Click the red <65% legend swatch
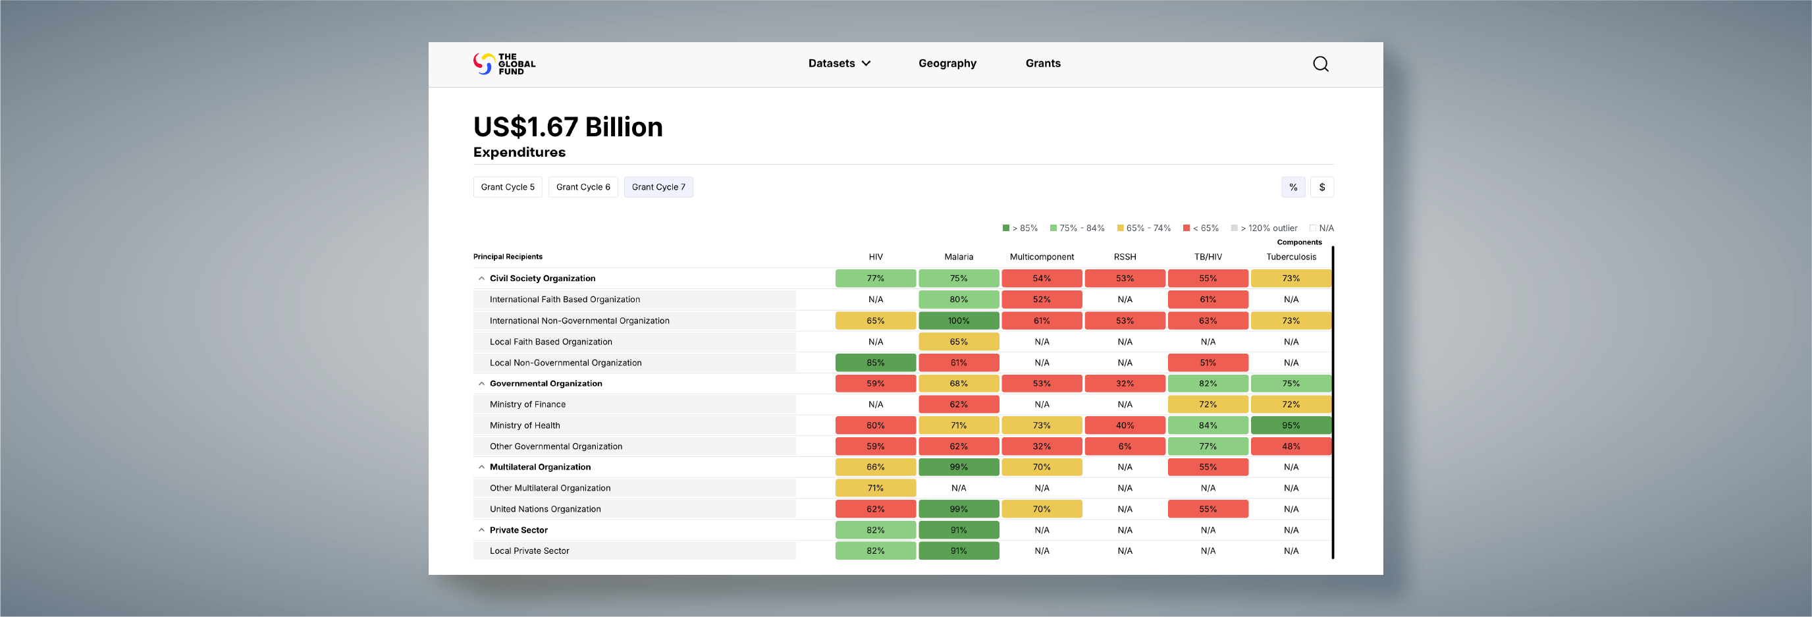The image size is (1812, 617). [1186, 228]
